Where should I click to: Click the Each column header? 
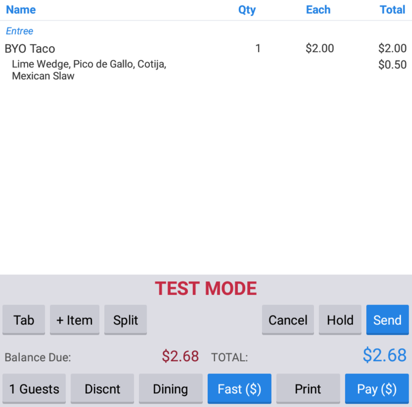click(318, 10)
